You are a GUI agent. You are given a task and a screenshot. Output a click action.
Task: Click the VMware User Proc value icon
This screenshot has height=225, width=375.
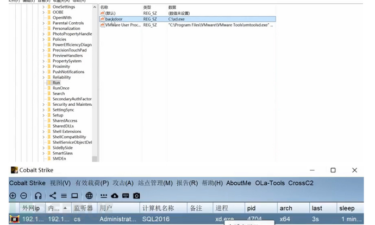(103, 25)
